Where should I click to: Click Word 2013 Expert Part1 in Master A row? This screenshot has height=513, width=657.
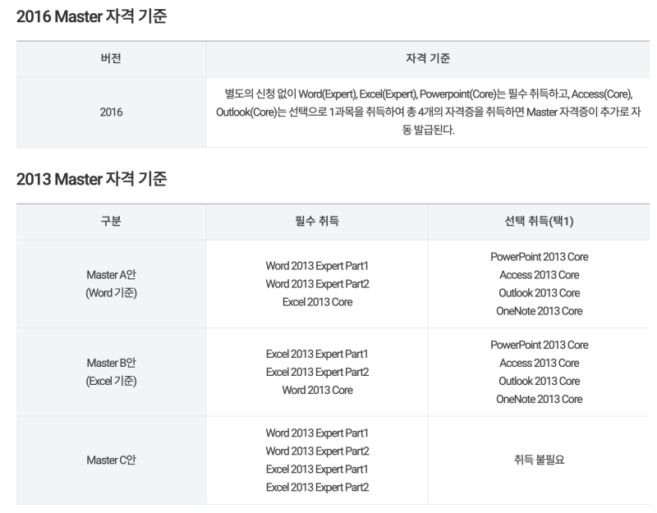317,266
